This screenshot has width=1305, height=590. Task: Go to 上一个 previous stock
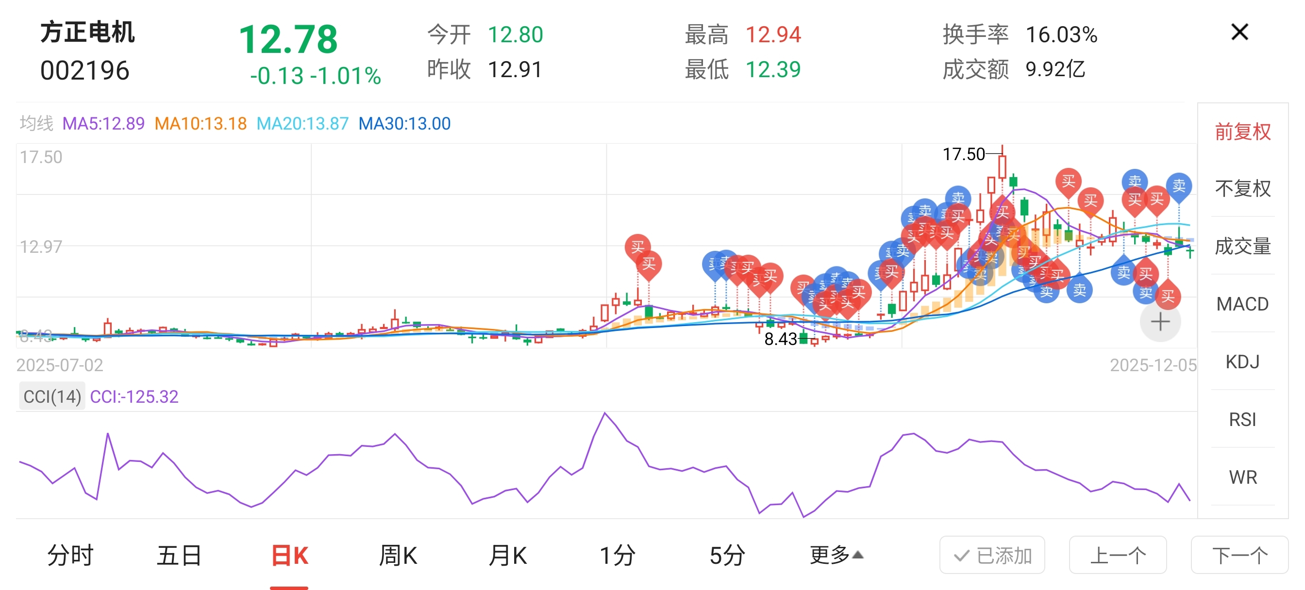click(x=1118, y=556)
